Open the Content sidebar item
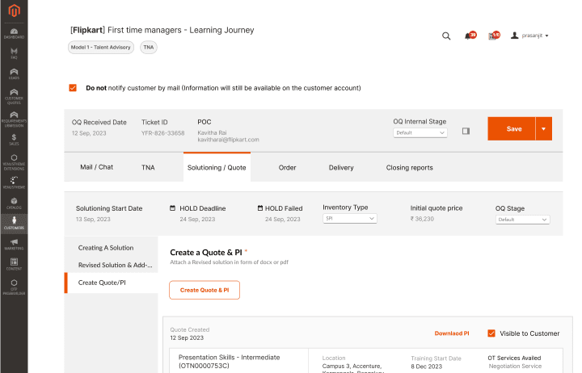 click(x=14, y=264)
